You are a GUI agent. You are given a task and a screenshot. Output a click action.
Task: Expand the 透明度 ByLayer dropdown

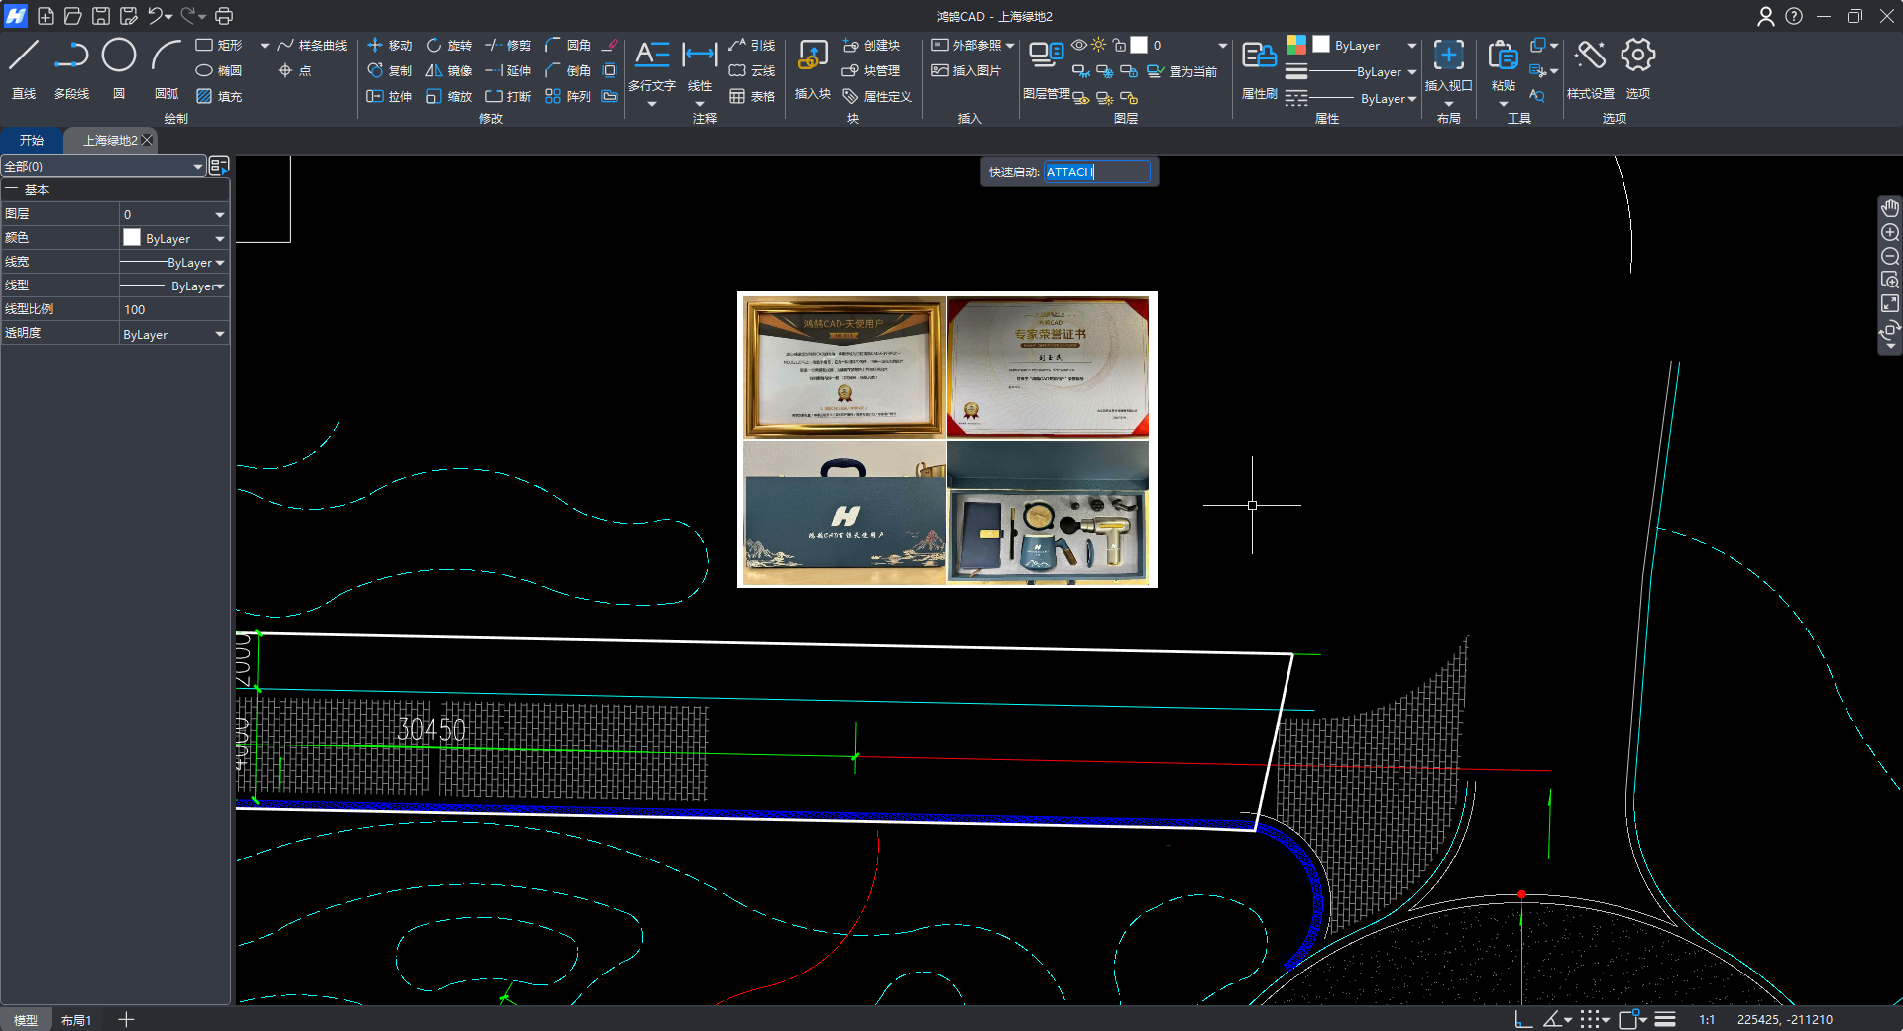coord(220,335)
